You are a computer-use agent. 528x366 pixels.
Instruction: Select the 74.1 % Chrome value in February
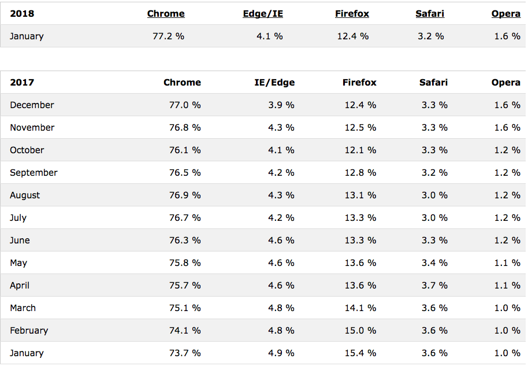tap(185, 330)
